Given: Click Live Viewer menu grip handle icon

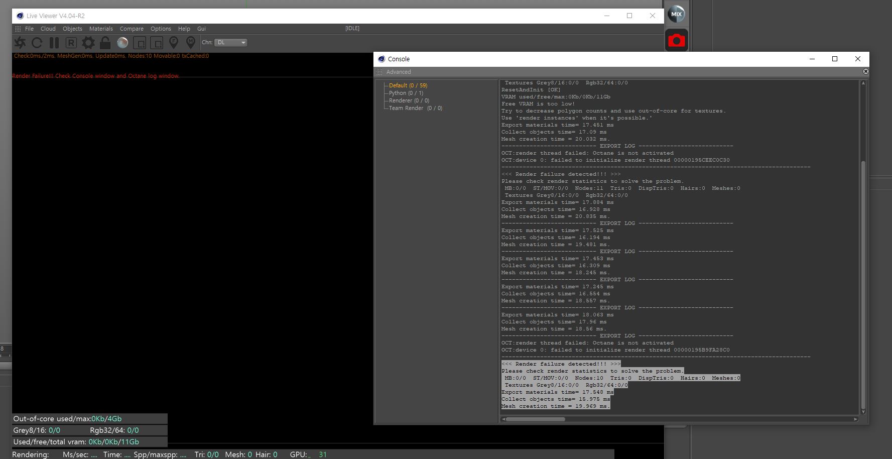Looking at the screenshot, I should pos(18,29).
